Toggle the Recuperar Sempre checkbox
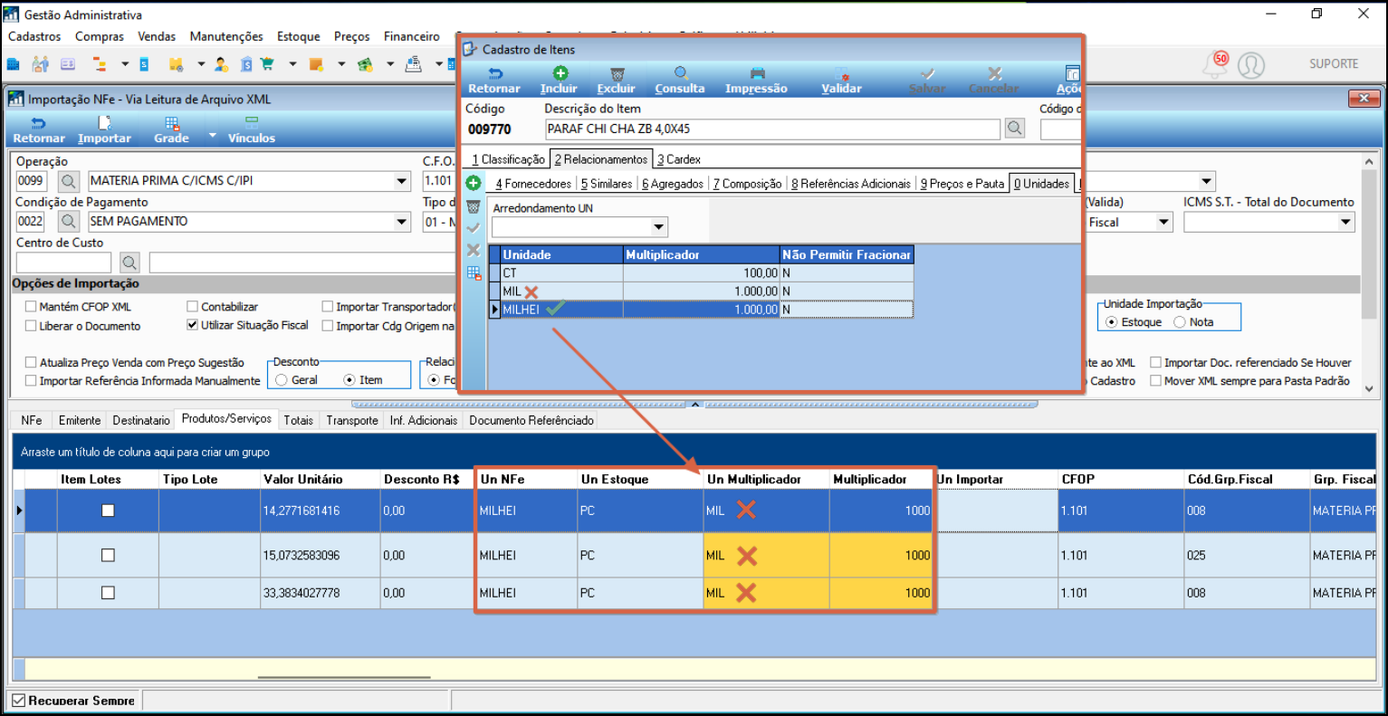This screenshot has height=716, width=1388. pyautogui.click(x=18, y=701)
